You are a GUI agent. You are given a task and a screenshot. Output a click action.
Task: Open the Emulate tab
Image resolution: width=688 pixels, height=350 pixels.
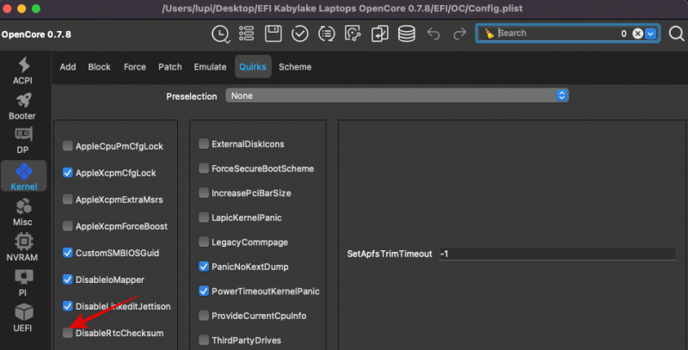tap(210, 67)
